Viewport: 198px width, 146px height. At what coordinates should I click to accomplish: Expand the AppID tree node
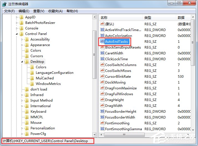pyautogui.click(x=17, y=17)
